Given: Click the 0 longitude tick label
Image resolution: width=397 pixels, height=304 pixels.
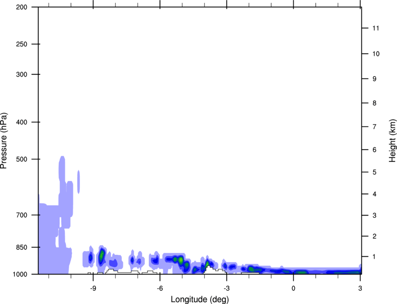Looking at the screenshot, I should pos(293,289).
